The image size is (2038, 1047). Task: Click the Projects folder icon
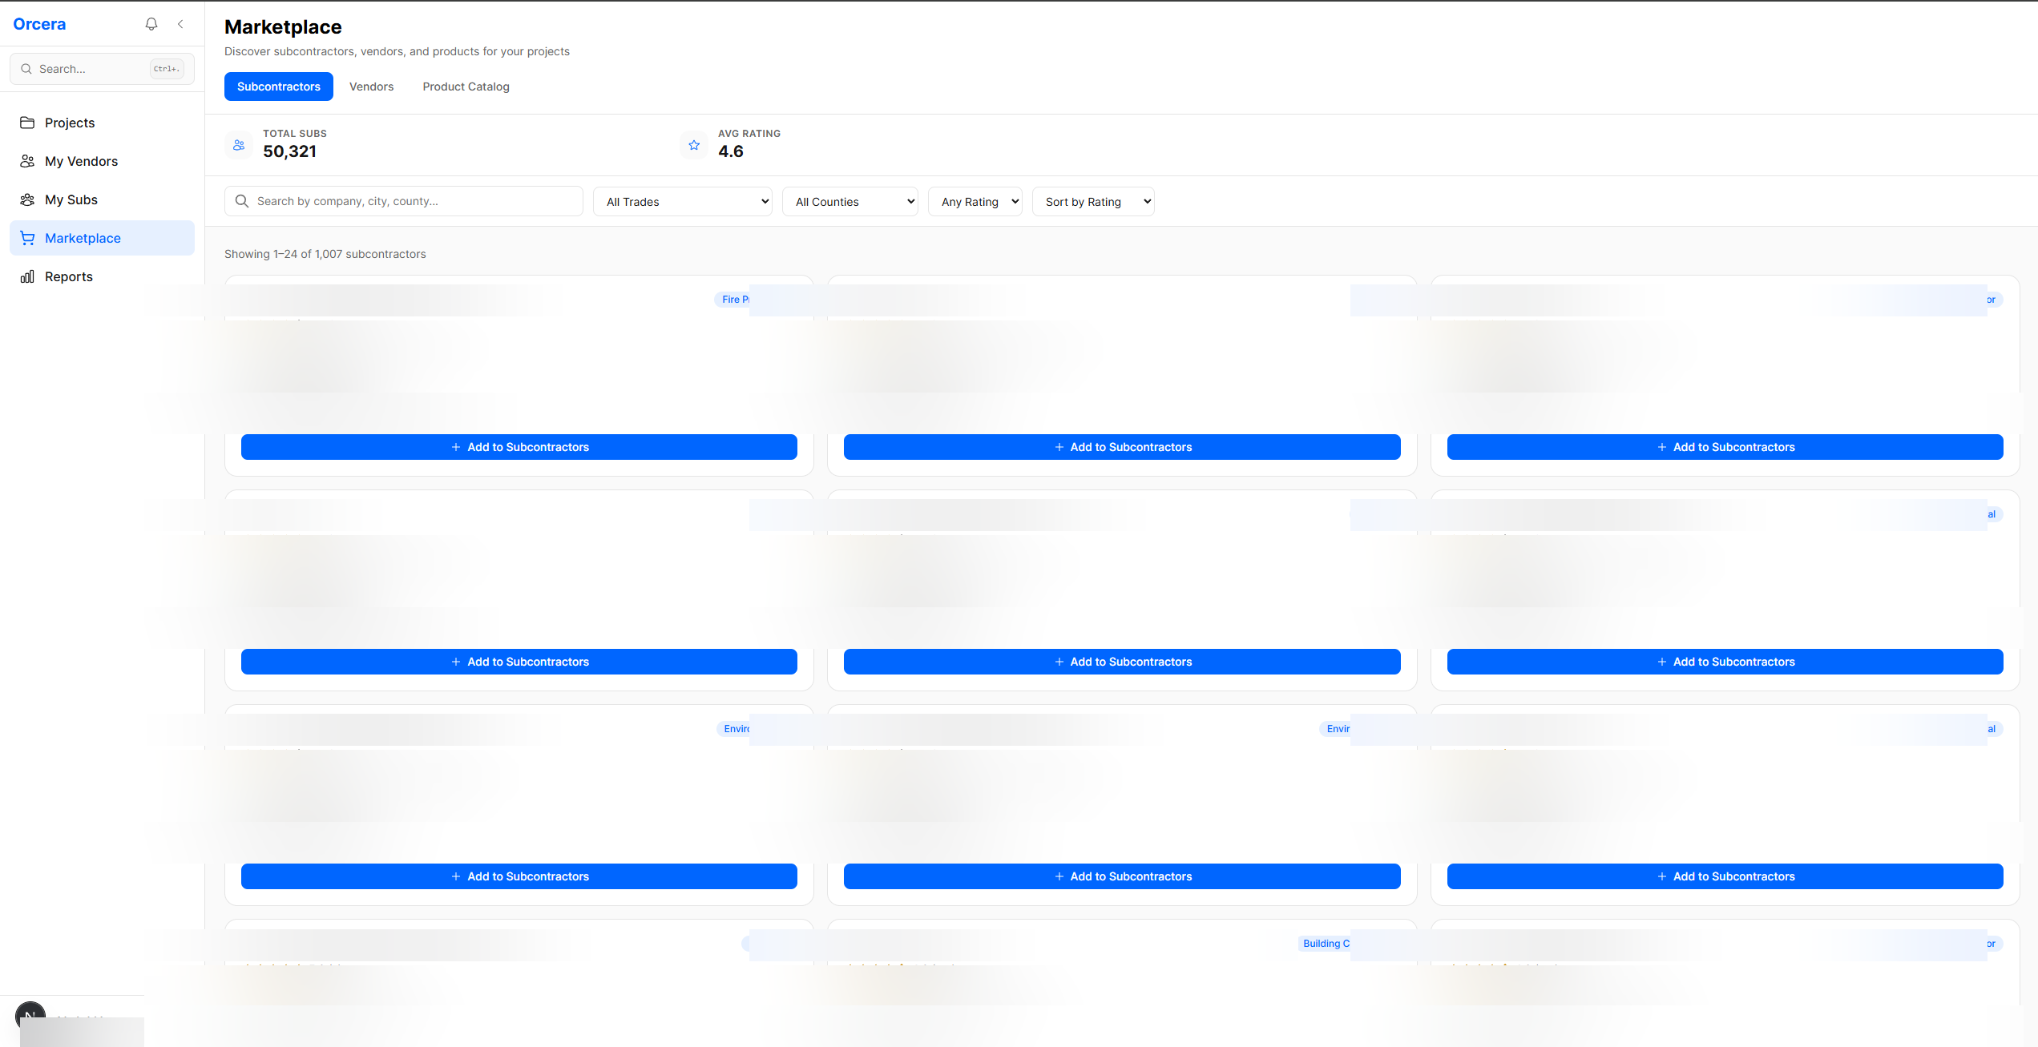[27, 123]
